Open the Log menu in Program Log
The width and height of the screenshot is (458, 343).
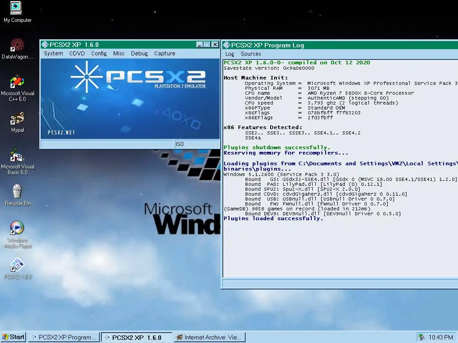pos(229,54)
